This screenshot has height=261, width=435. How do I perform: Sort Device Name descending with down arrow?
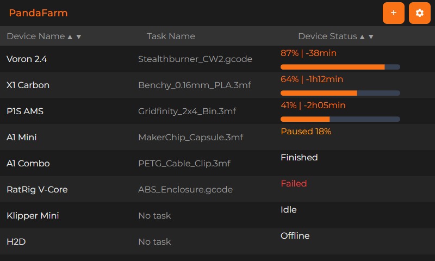pyautogui.click(x=79, y=36)
